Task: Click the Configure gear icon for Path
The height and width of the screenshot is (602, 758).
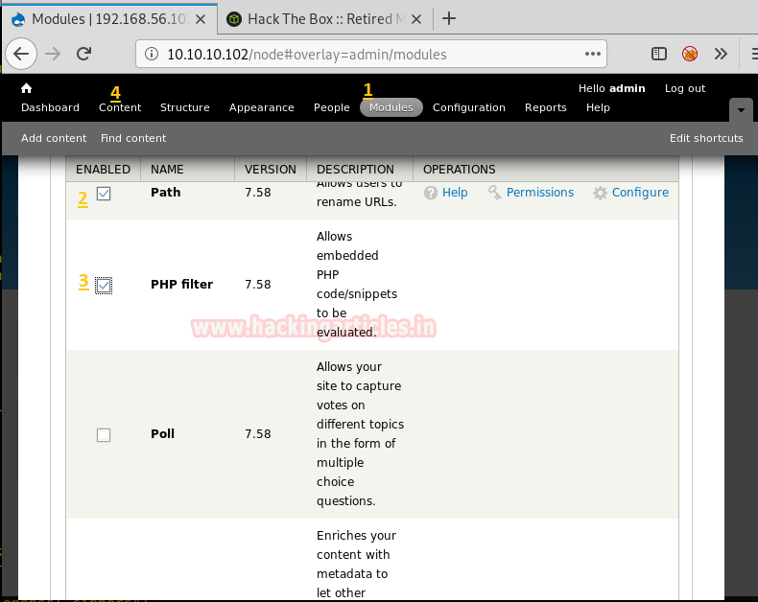Action: click(600, 193)
